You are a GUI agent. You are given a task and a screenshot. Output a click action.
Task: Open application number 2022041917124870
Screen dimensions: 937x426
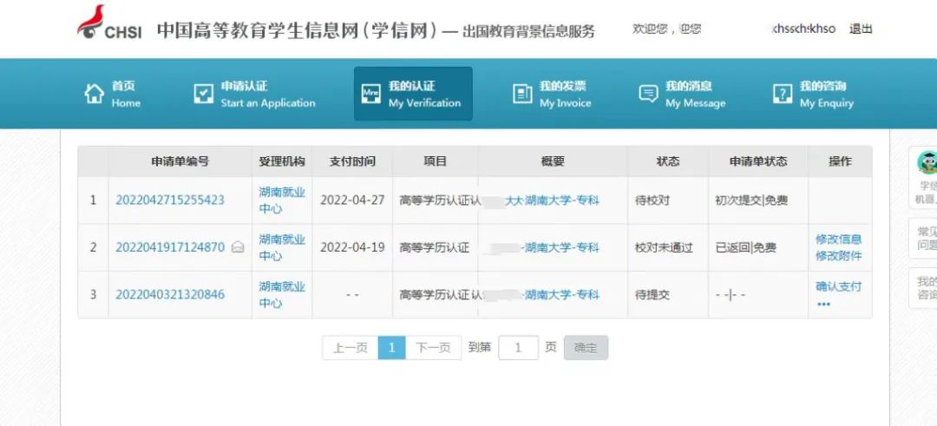tap(170, 246)
